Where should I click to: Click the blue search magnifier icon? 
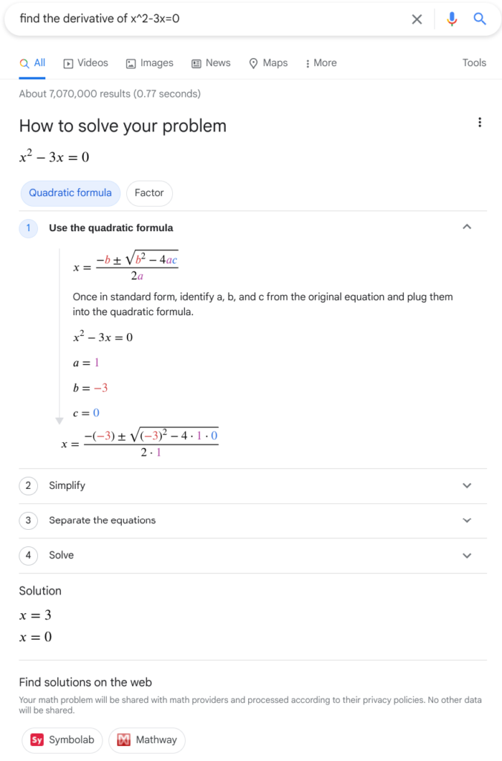click(x=480, y=19)
